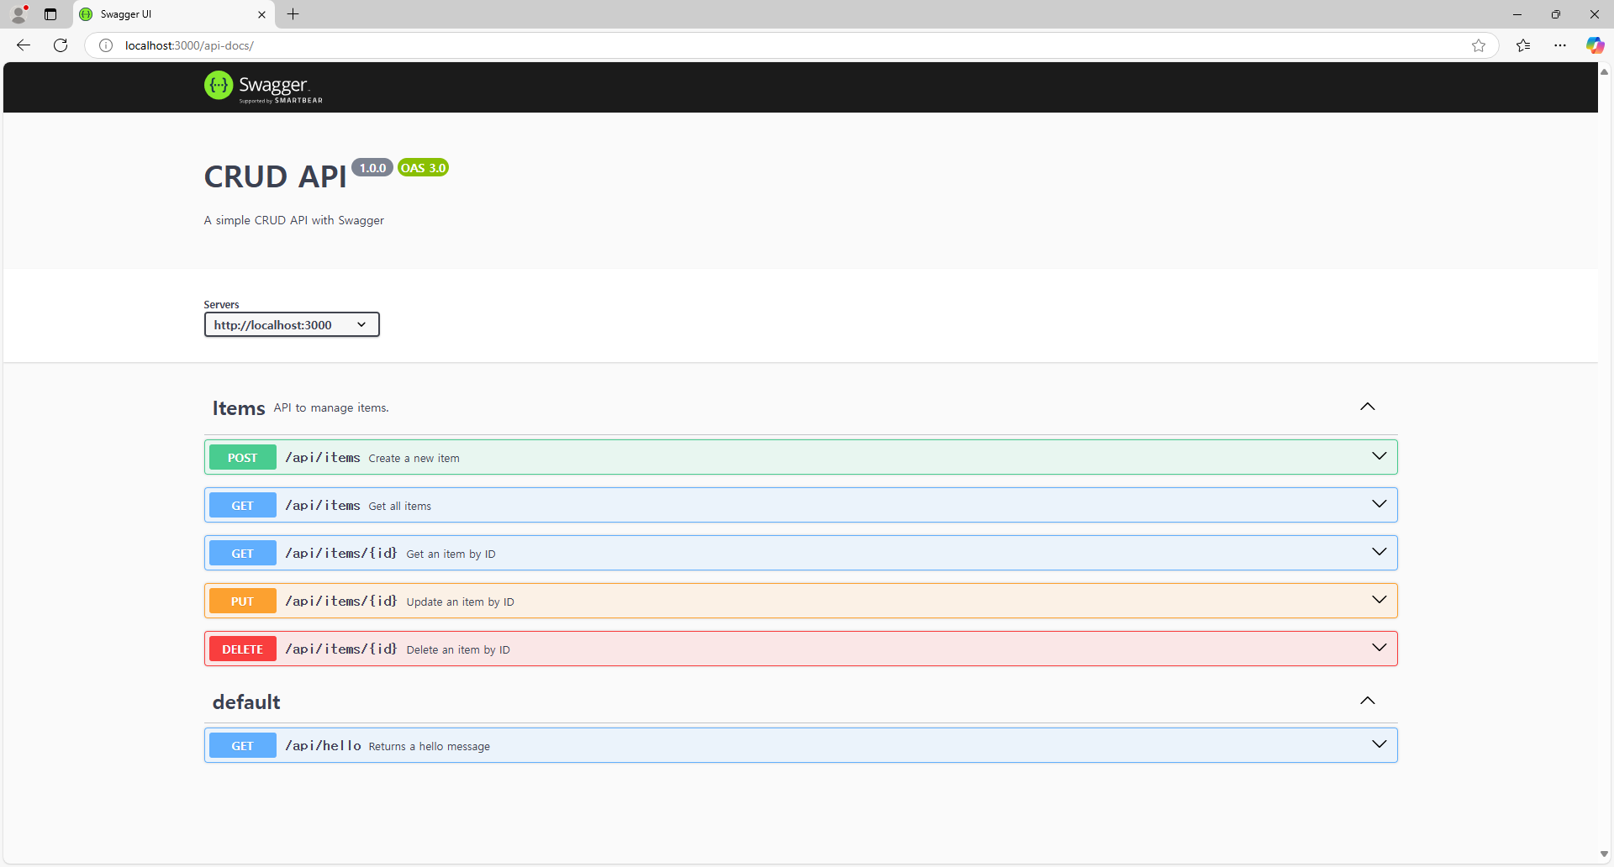
Task: Click the OAS 3.0 badge
Action: pyautogui.click(x=423, y=168)
